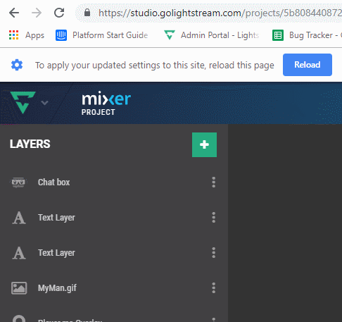View site info via the padlock icon
Image resolution: width=342 pixels, height=322 pixels.
pyautogui.click(x=87, y=13)
